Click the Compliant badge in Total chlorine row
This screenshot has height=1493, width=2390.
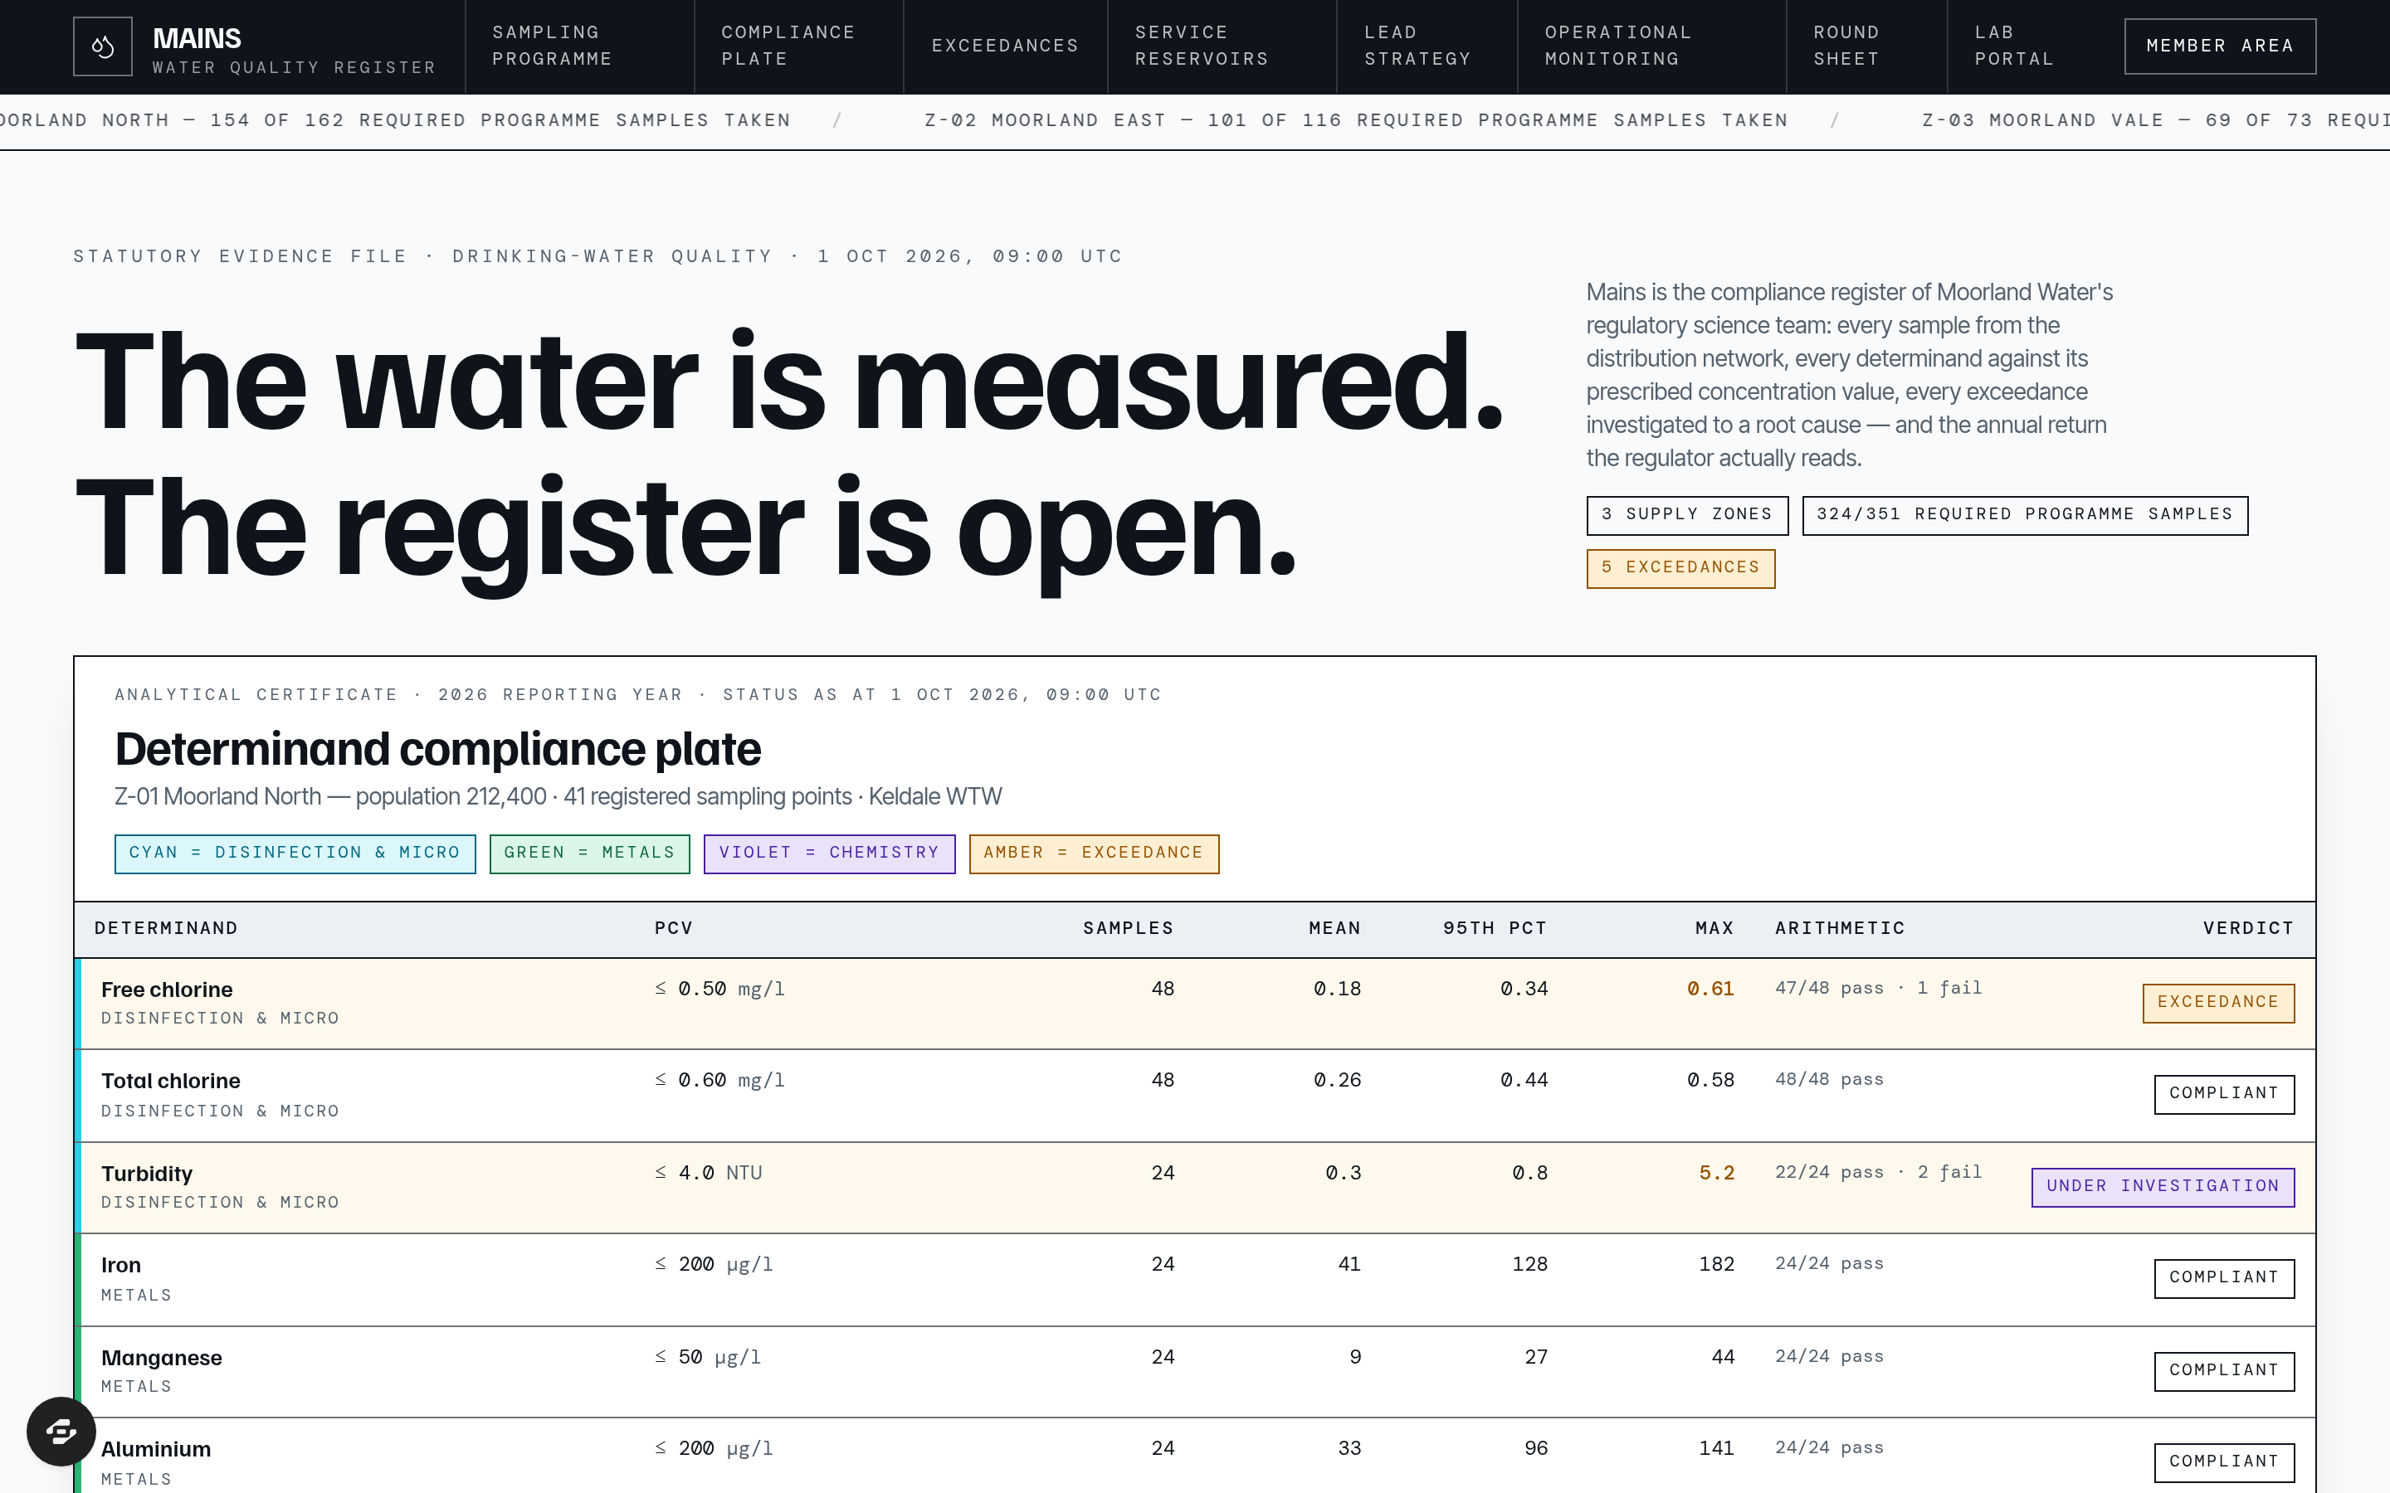click(x=2224, y=1094)
